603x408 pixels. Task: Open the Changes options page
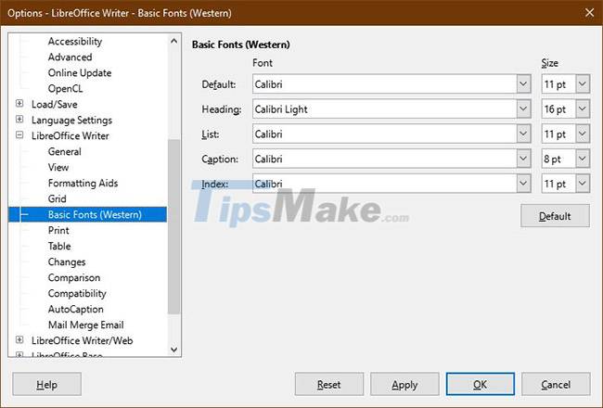pyautogui.click(x=67, y=261)
